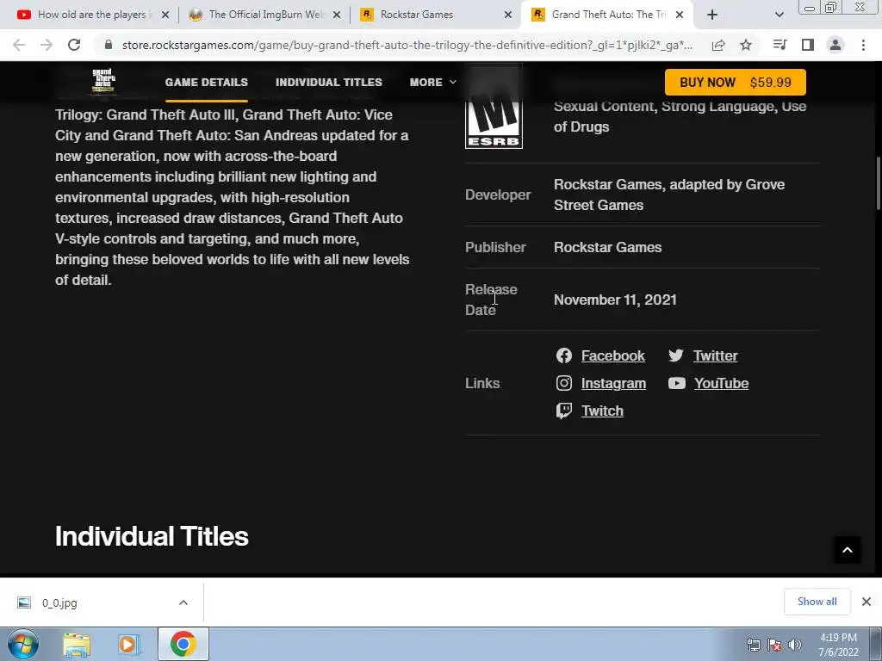882x661 pixels.
Task: Open Windows Media Player from the taskbar
Action: pos(129,645)
